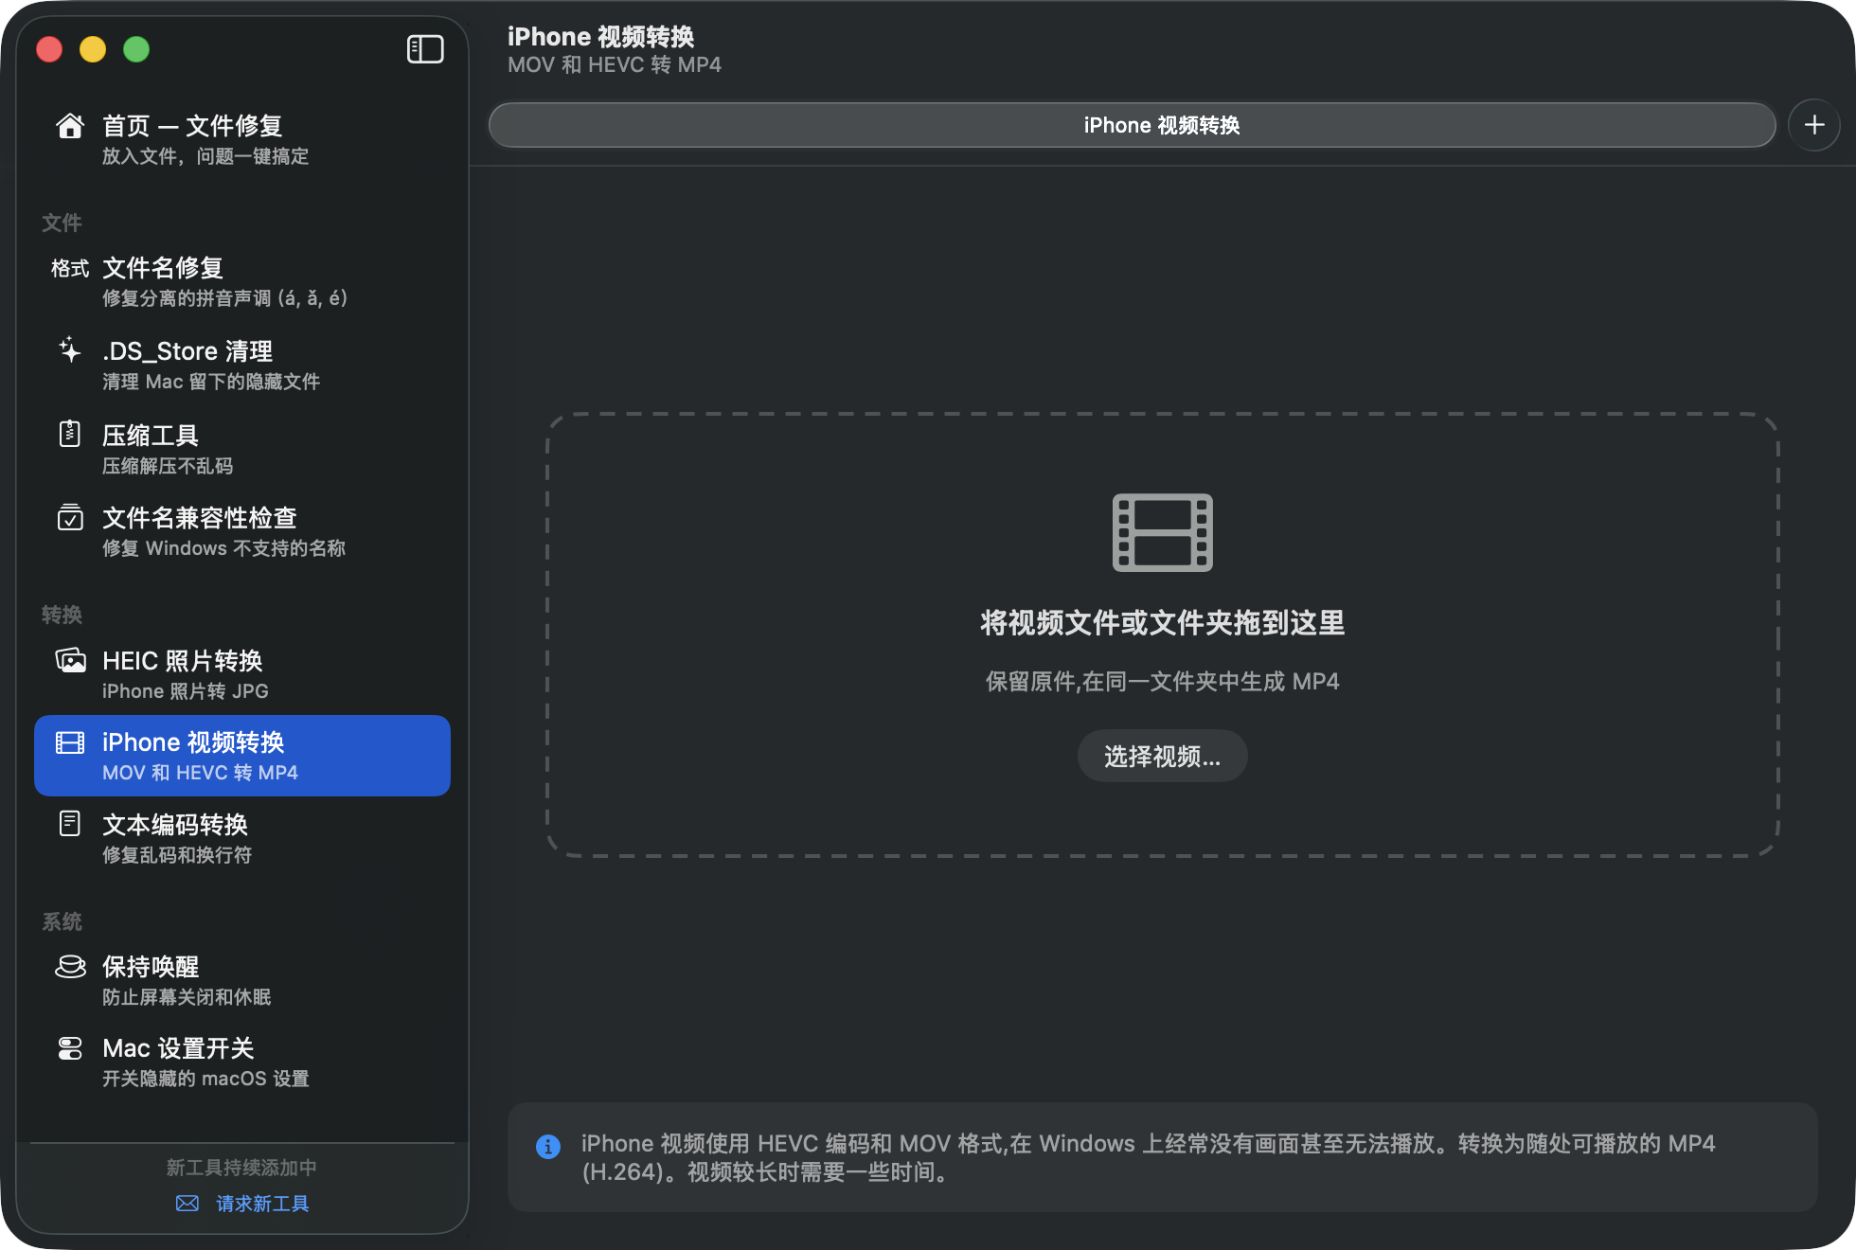Click the zip archive icon for 压缩工具

pyautogui.click(x=70, y=434)
